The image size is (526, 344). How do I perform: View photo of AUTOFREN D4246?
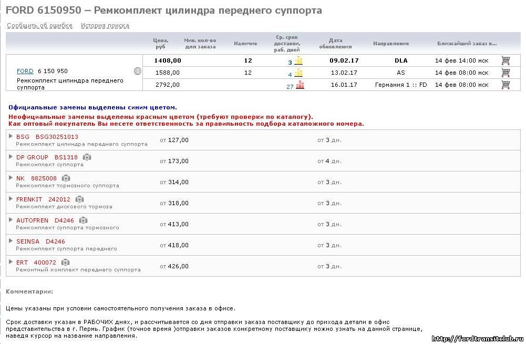pyautogui.click(x=83, y=220)
